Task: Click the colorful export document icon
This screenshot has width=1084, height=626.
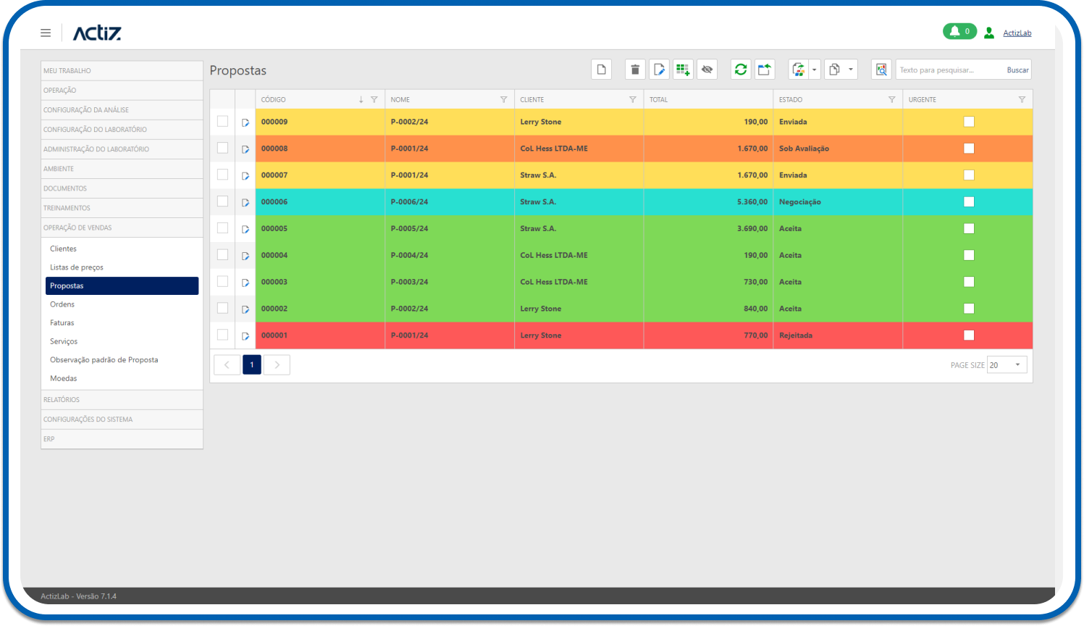Action: (798, 70)
